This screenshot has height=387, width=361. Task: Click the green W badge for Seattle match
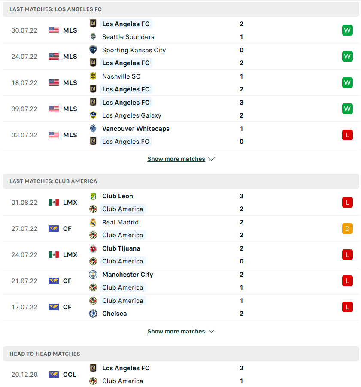point(347,30)
